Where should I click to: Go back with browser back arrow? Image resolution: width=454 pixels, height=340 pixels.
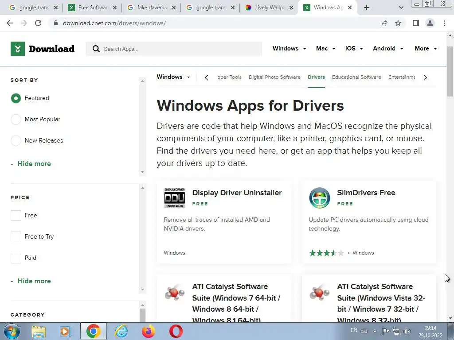coord(10,23)
